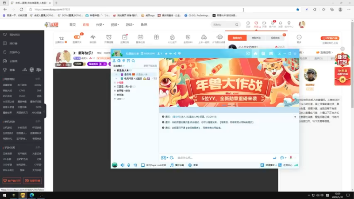
Task: Click the YY user list person icon
Action: (x=114, y=61)
